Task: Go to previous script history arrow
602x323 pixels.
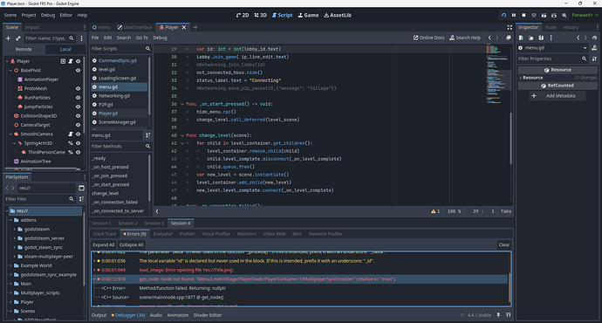Action: click(x=489, y=38)
